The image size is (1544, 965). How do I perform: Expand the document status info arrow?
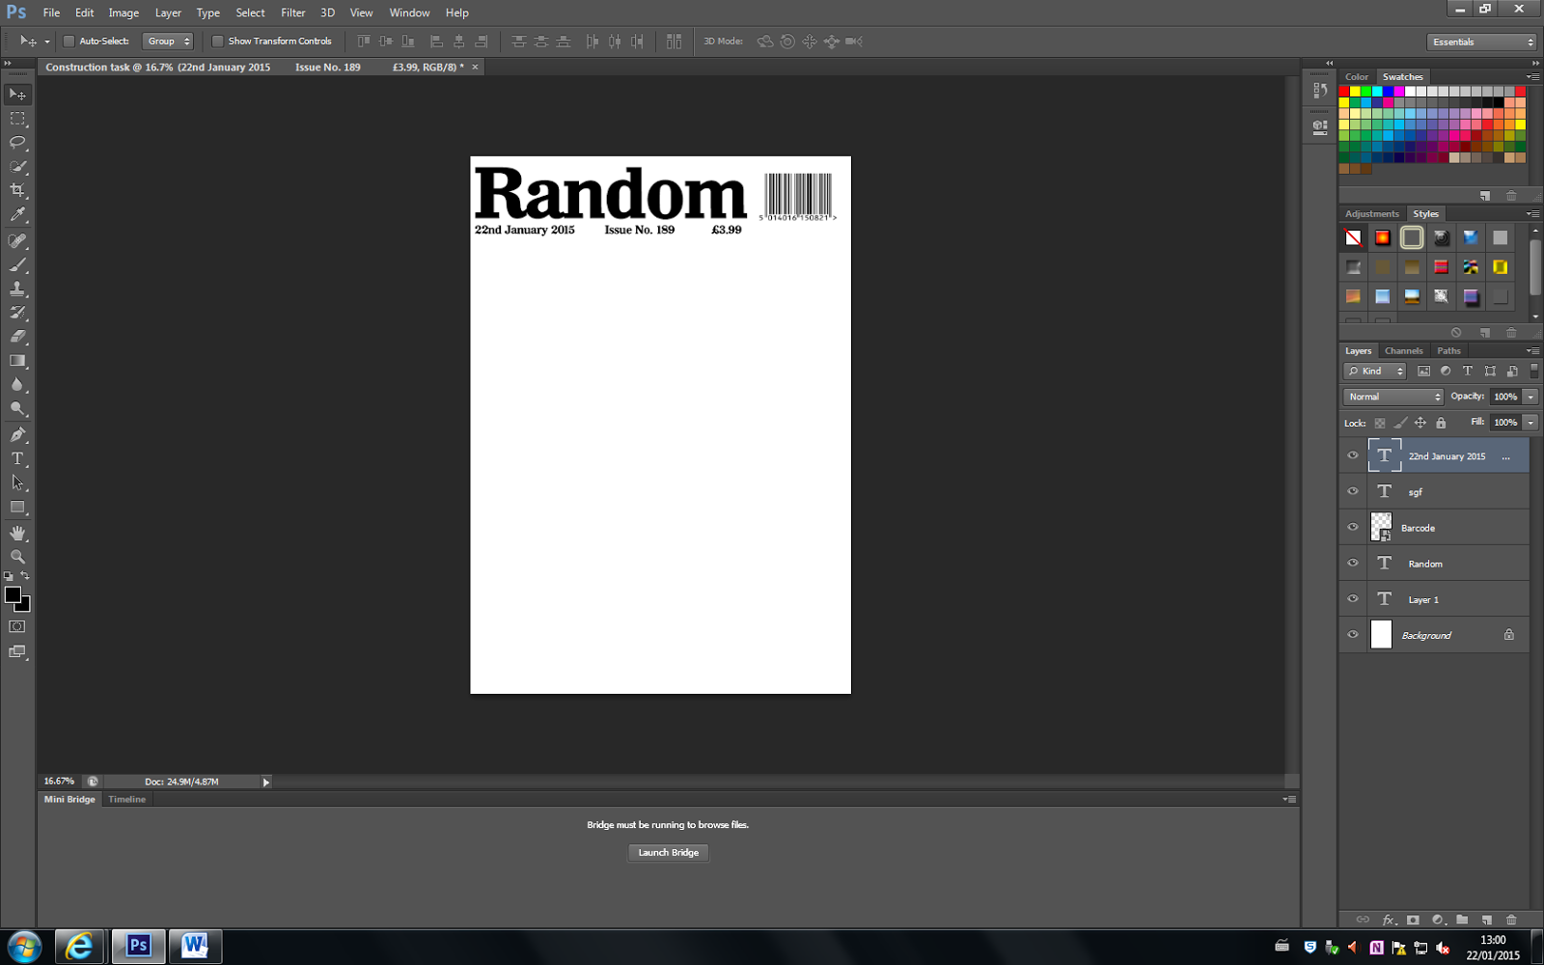tap(266, 782)
